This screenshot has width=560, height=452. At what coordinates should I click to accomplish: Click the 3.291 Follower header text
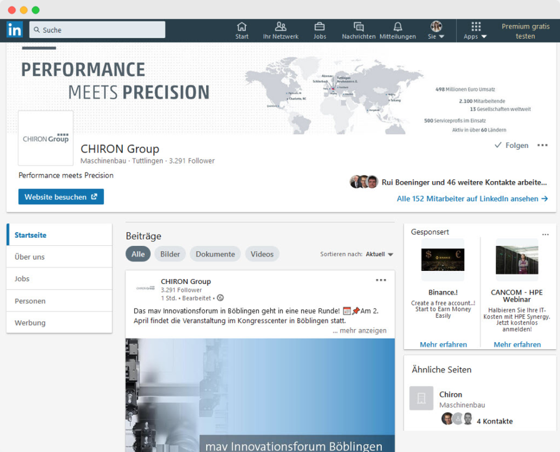[x=192, y=161]
